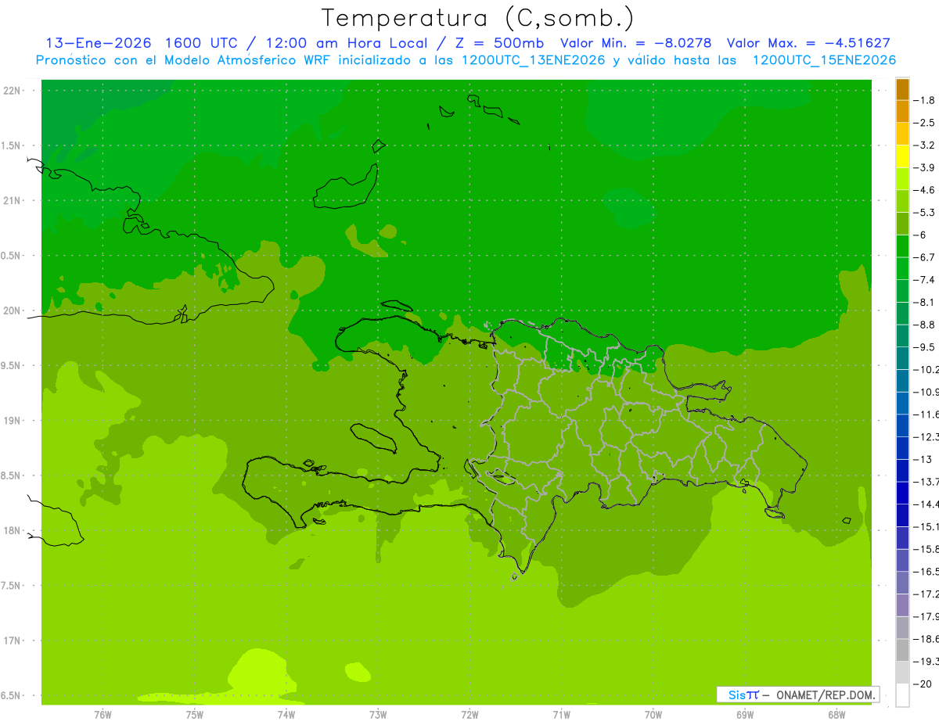Image resolution: width=939 pixels, height=725 pixels.
Task: Click the '22N' latitude label
Action: click(13, 91)
